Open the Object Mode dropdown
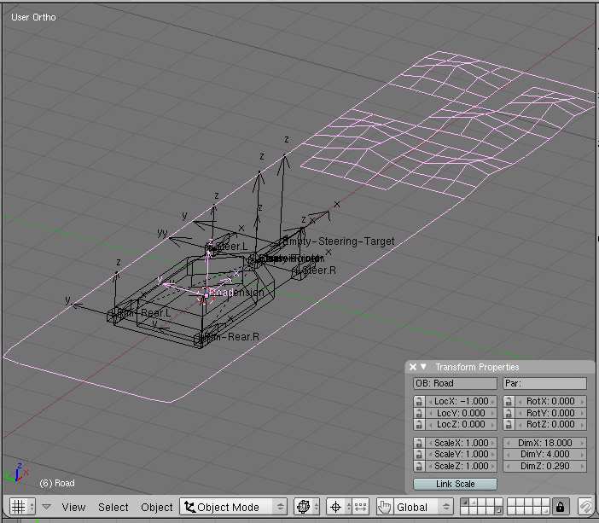The width and height of the screenshot is (599, 523). pos(234,507)
